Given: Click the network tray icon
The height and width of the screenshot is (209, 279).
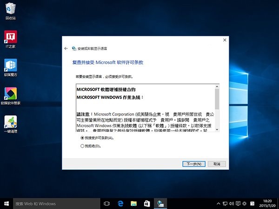Looking at the screenshot, I should tap(225, 204).
